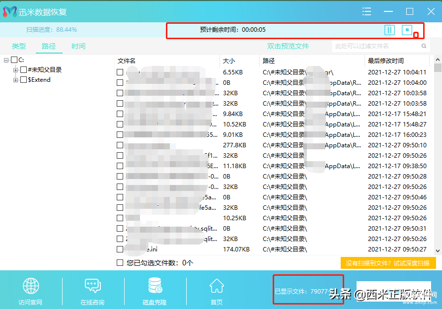Check the C: drive checkbox
Image resolution: width=442 pixels, height=309 pixels.
point(14,60)
